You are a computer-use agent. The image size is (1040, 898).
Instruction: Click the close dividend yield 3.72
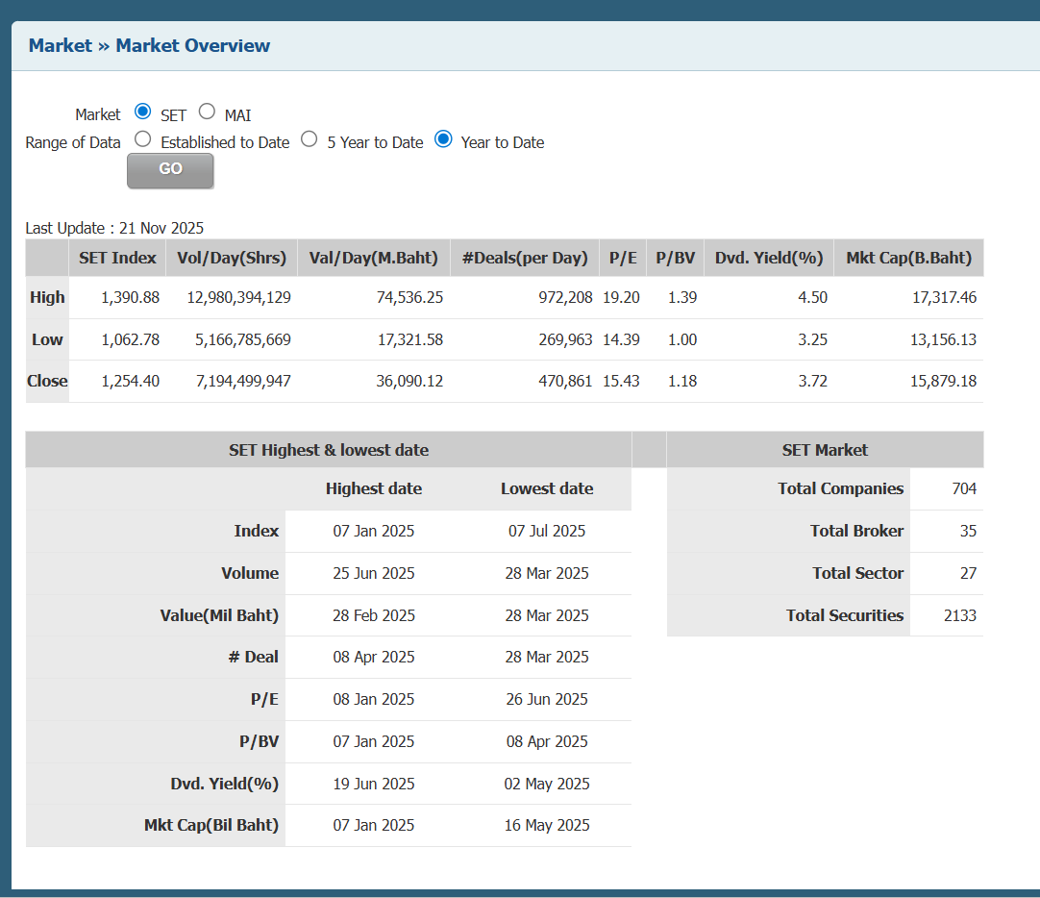[812, 382]
